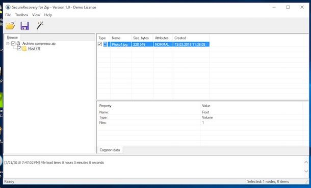311x188 pixels.
Task: Sort by the Size, bytes column header
Action: coord(142,38)
